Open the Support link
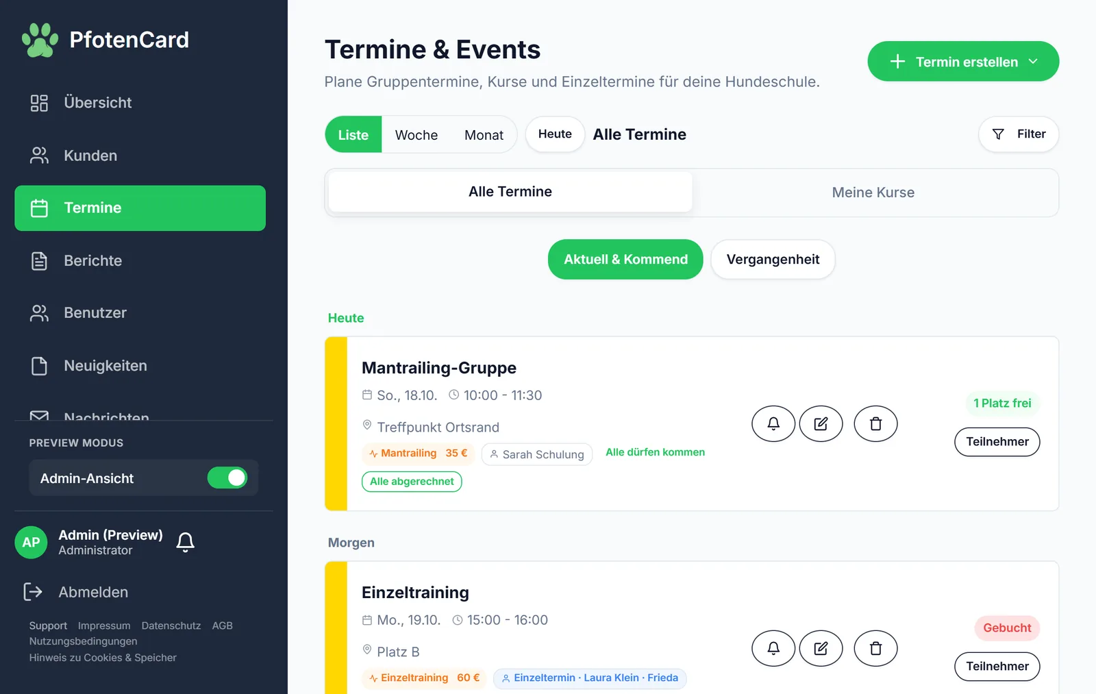 48,625
